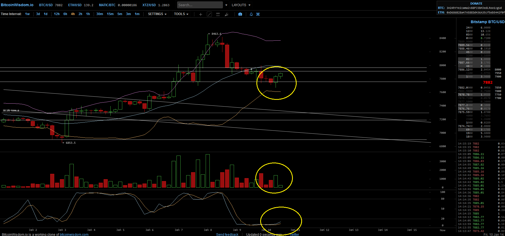Change interval to 3m

point(128,14)
